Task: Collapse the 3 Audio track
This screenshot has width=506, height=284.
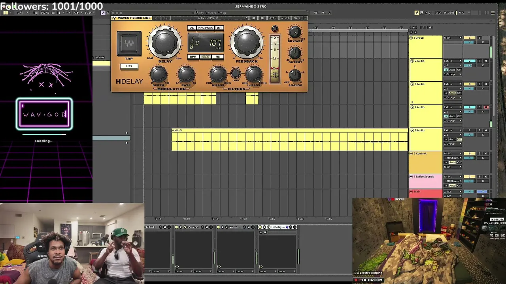Action: point(412,84)
